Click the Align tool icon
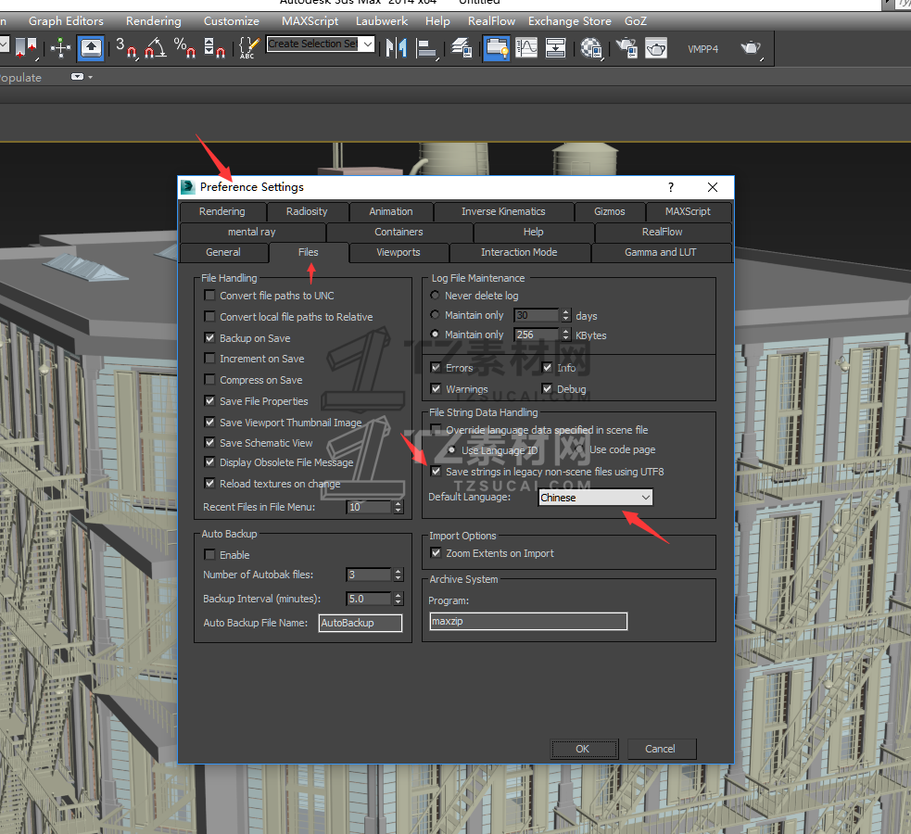 tap(427, 47)
